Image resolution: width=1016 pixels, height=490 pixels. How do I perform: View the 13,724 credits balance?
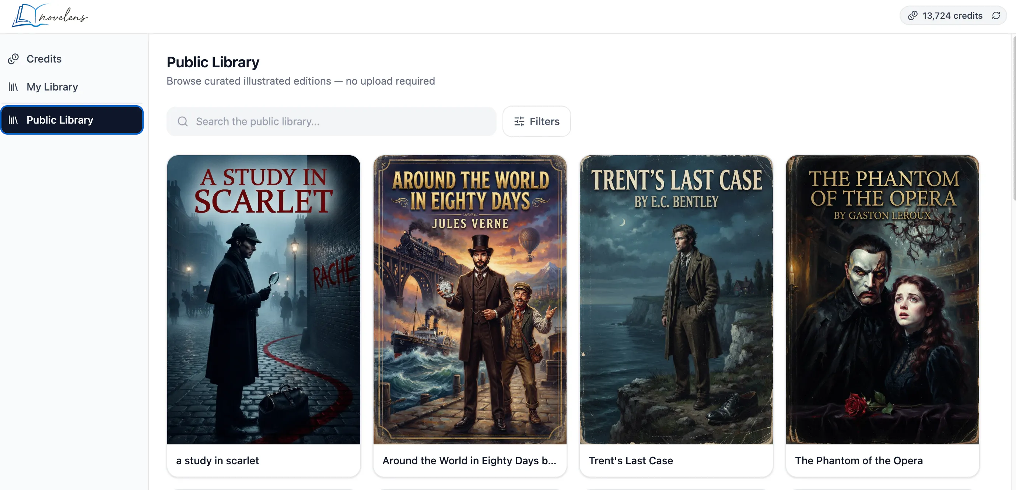[952, 16]
